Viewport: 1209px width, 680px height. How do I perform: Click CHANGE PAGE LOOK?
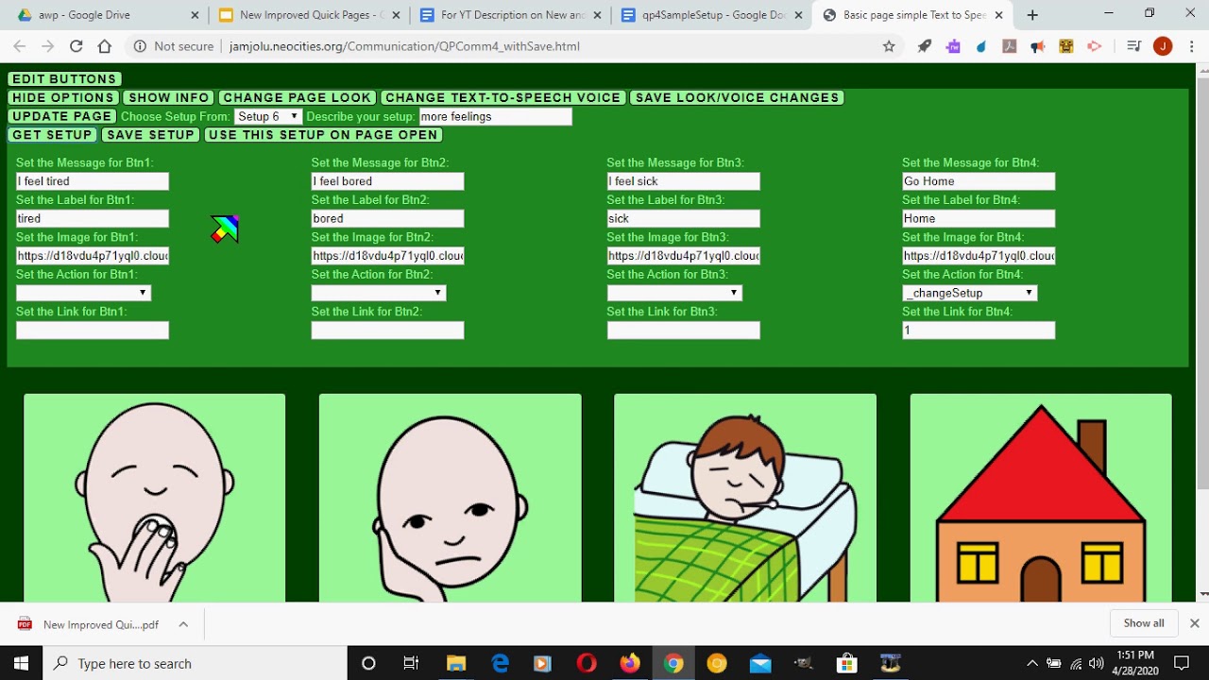[298, 97]
